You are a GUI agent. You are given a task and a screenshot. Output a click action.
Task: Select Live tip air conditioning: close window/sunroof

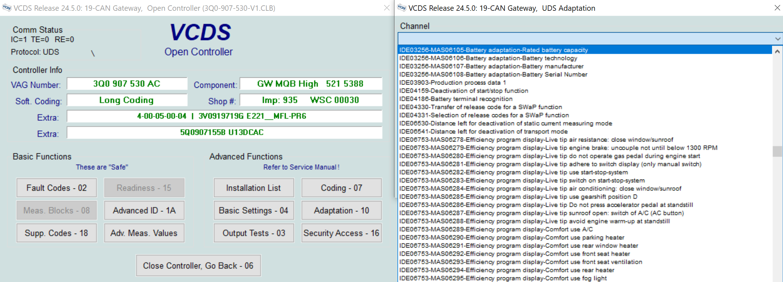585,188
